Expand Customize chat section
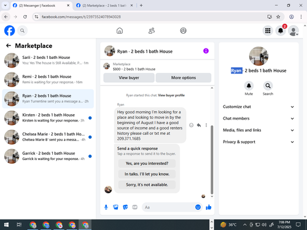Screen dimensions: 307x230 click(258, 107)
